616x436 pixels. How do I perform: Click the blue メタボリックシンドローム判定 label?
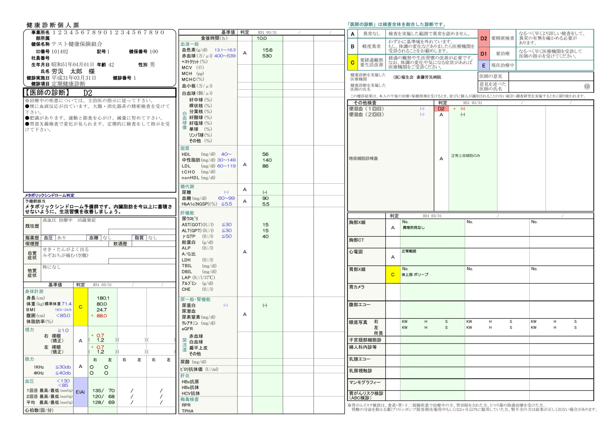coord(50,195)
